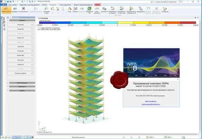Select the Перемещения (displacements) ribbon tool

pyautogui.click(x=6, y=10)
